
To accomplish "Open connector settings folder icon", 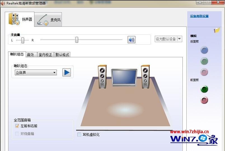I will tap(217, 30).
